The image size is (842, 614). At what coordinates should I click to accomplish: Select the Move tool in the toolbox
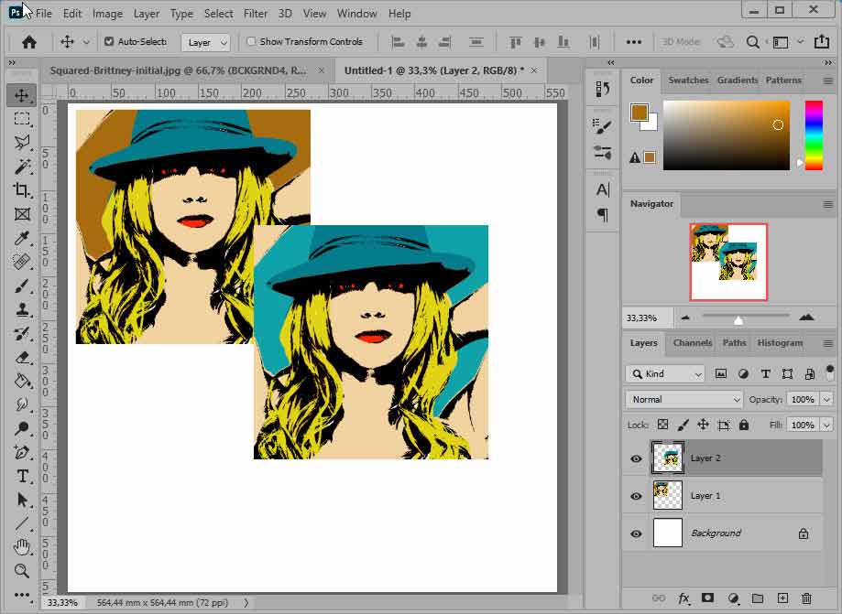point(21,95)
